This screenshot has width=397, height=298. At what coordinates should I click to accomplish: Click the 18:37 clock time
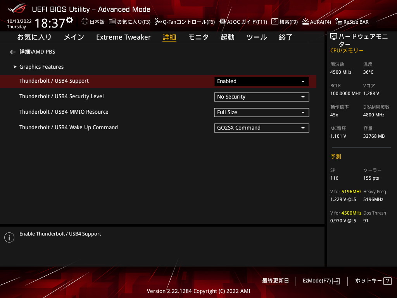coord(50,23)
